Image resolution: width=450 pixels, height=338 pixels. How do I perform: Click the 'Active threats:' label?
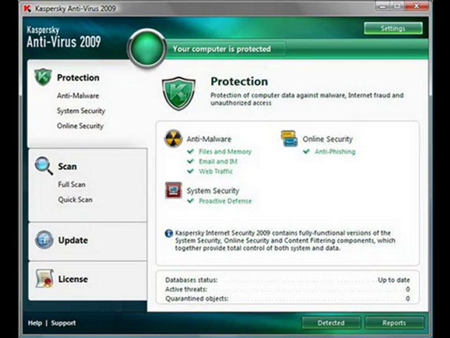pos(186,289)
